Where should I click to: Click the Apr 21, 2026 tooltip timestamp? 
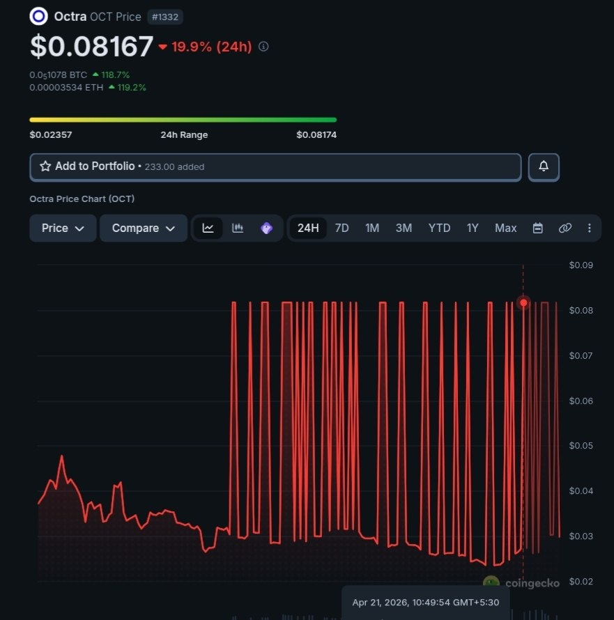tap(426, 602)
